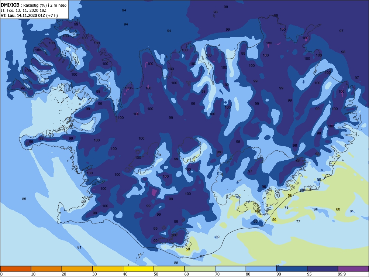Click the '78' humidity value on the map

[286, 208]
